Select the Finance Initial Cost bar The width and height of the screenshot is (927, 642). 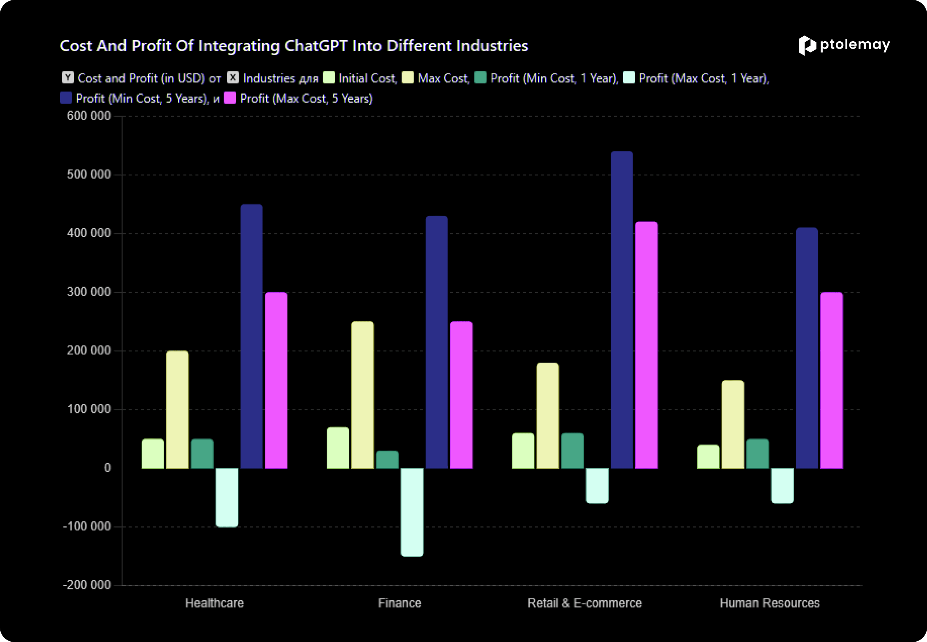338,448
